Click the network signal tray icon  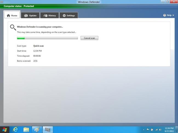coord(156,130)
